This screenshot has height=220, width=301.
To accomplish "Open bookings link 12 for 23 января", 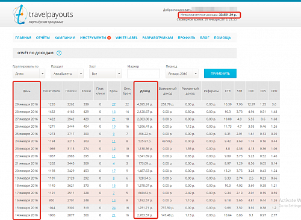I will coord(114,149).
